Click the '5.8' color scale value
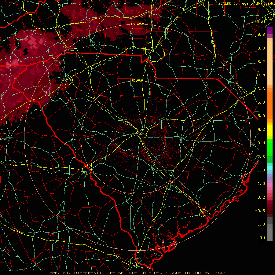 (x=261, y=102)
